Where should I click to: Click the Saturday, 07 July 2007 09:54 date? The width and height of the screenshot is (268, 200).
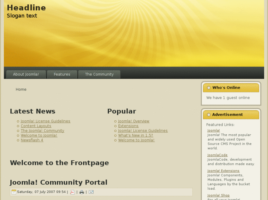pos(41,192)
